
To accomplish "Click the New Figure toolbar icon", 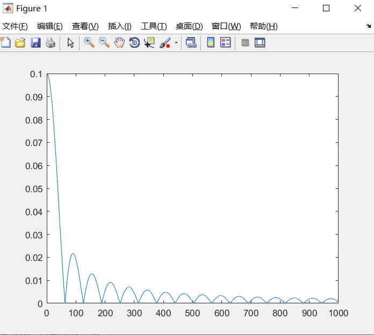I will pyautogui.click(x=5, y=43).
